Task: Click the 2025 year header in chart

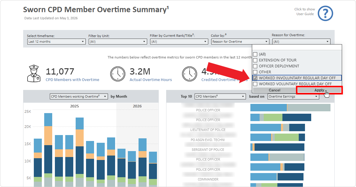Action: pos(74,106)
